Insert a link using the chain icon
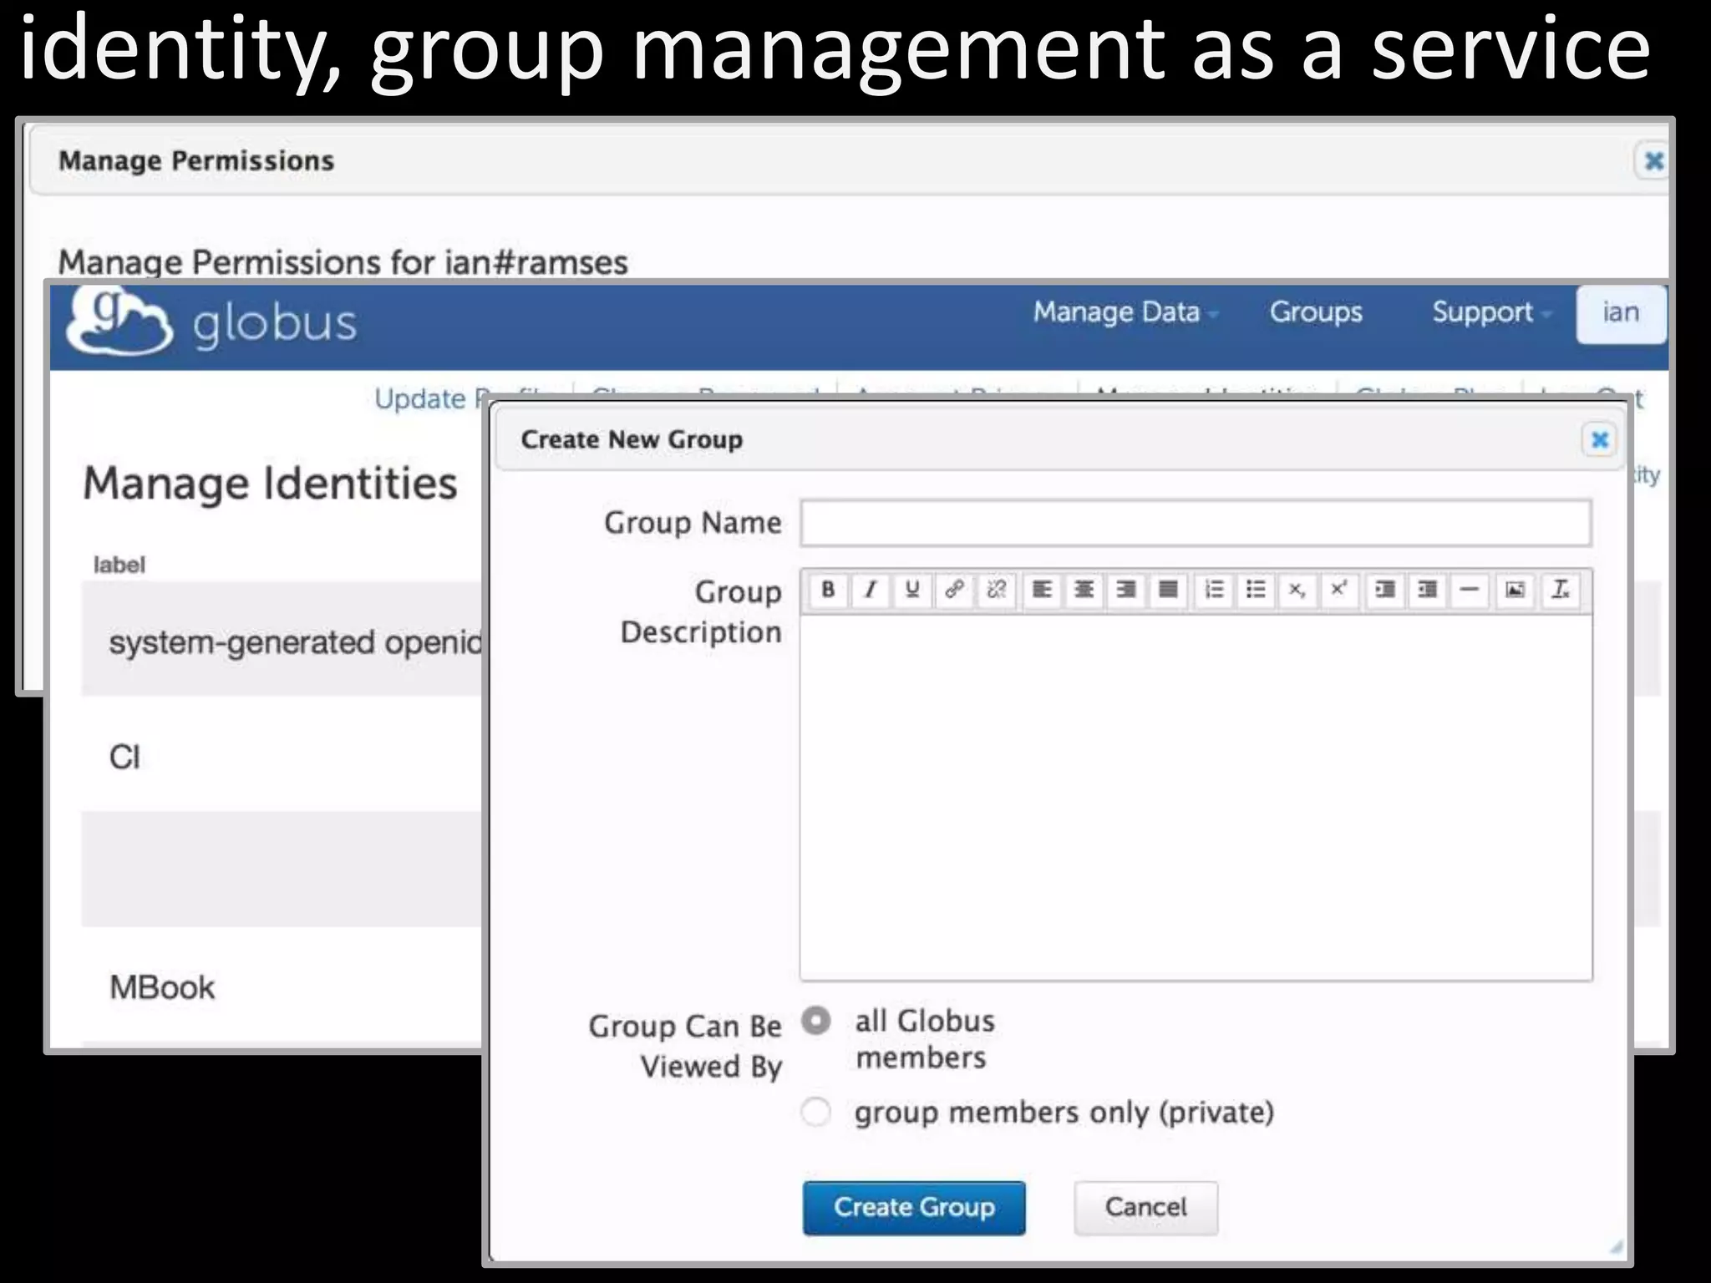This screenshot has height=1283, width=1711. [x=954, y=590]
